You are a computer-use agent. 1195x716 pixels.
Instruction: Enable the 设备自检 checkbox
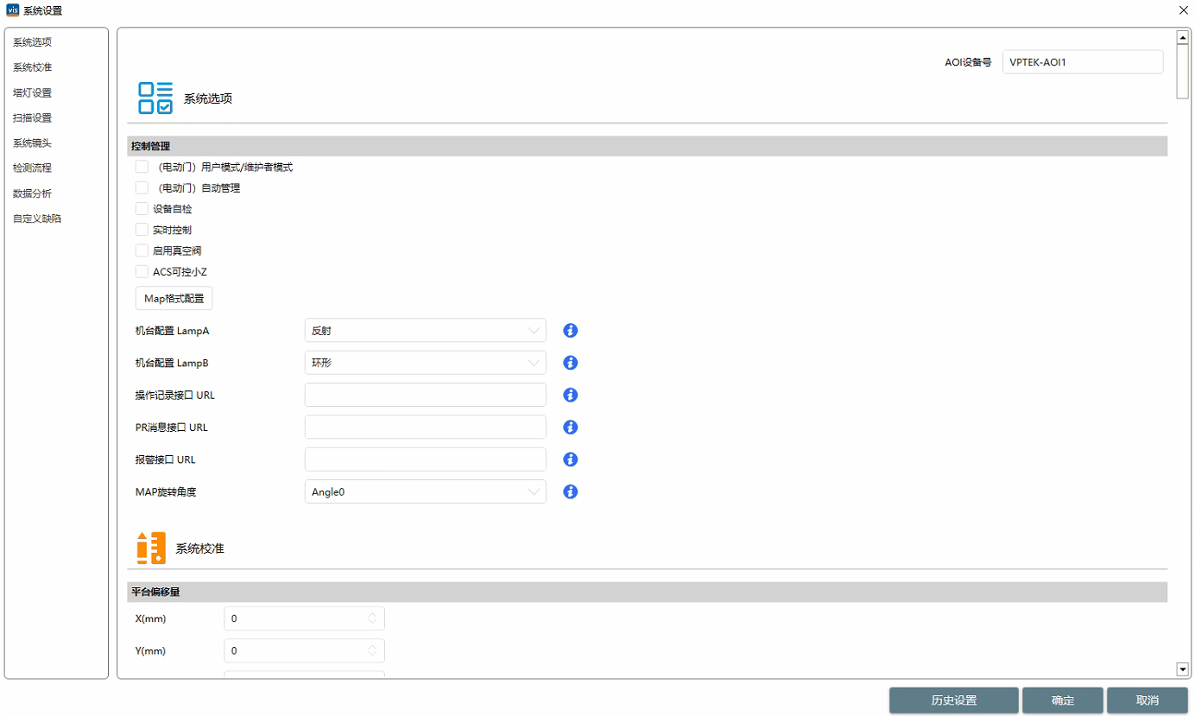tap(142, 208)
